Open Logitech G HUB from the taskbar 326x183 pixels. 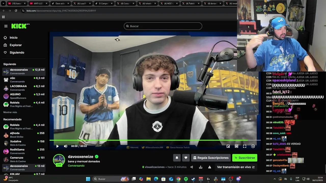pyautogui.click(x=208, y=179)
